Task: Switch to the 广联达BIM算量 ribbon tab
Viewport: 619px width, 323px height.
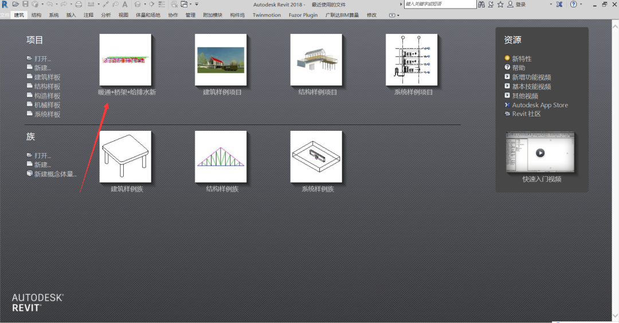Action: 342,15
